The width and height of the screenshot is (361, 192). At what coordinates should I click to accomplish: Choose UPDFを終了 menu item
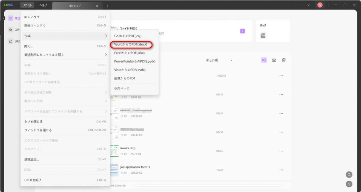click(x=65, y=180)
